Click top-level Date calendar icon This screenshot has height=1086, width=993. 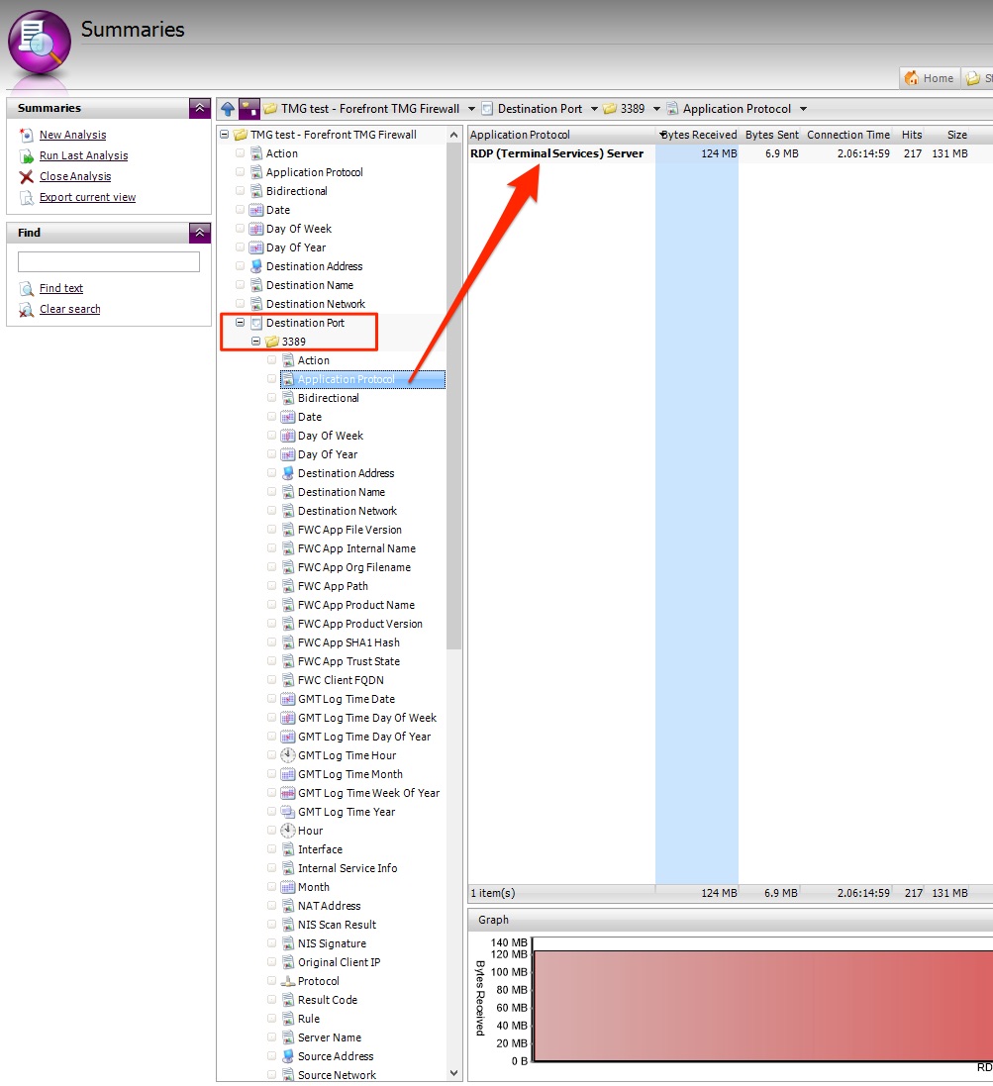[256, 210]
